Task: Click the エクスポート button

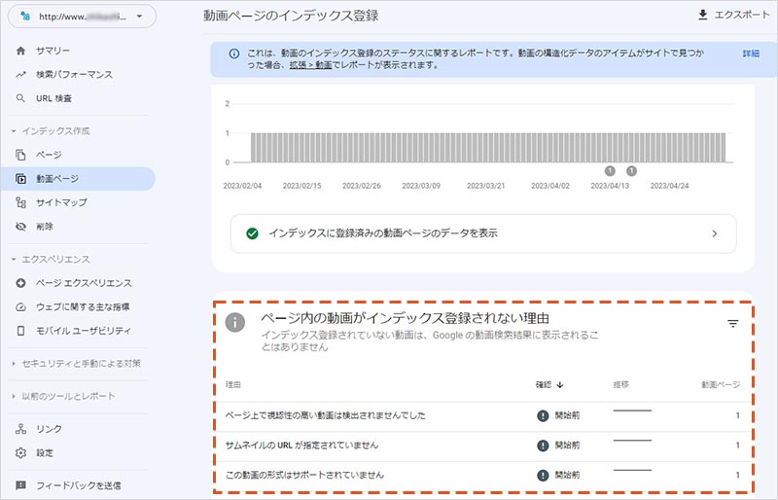Action: [x=726, y=16]
